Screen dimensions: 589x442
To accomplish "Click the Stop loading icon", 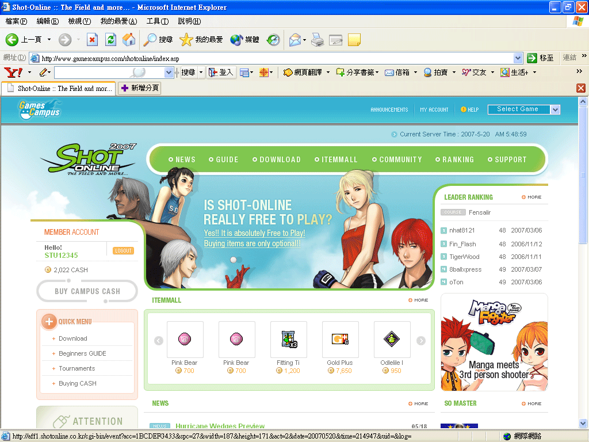I will click(x=92, y=39).
